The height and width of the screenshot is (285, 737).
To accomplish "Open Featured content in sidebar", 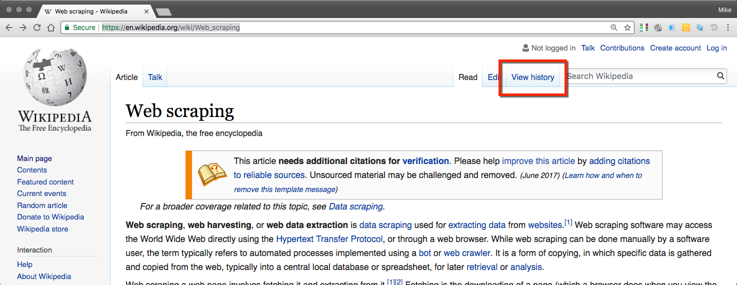I will 45,182.
